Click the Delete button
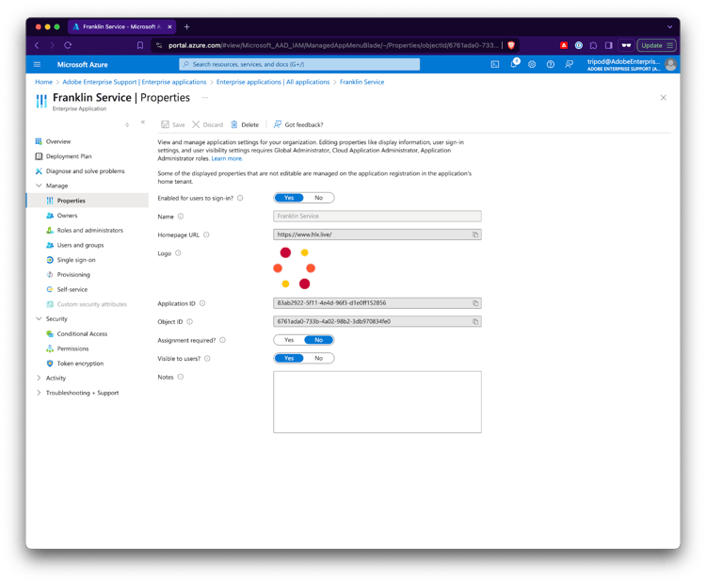The width and height of the screenshot is (706, 583). point(245,125)
